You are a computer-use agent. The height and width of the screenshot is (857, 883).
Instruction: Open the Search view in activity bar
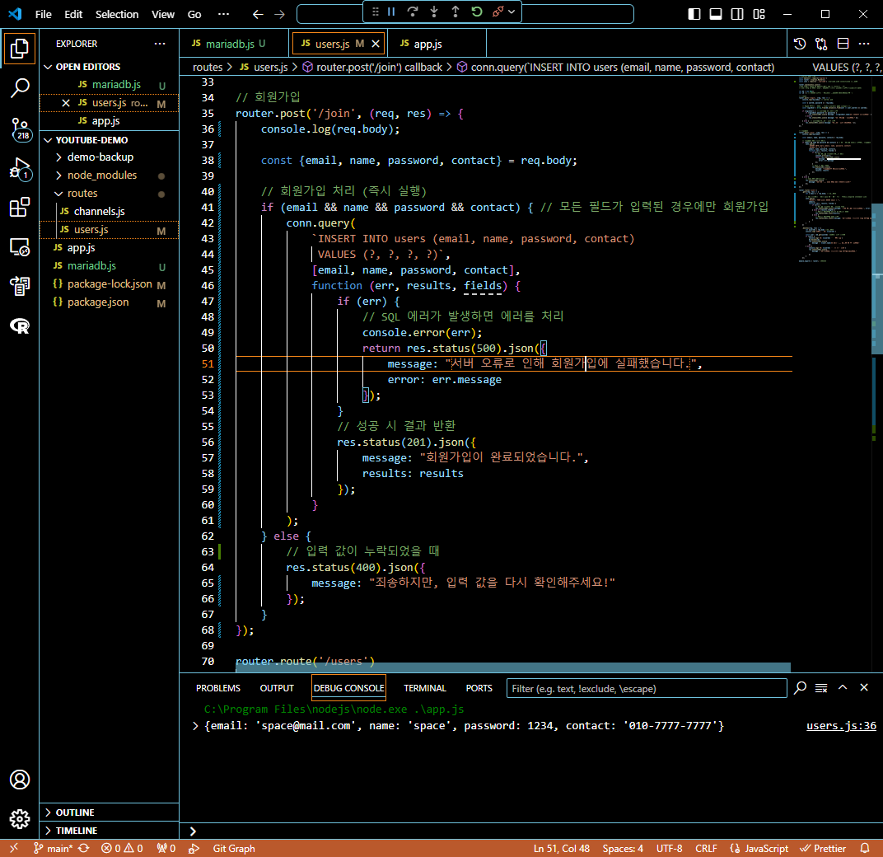[20, 88]
